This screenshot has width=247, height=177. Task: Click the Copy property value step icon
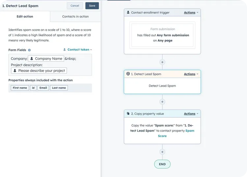[128, 114]
